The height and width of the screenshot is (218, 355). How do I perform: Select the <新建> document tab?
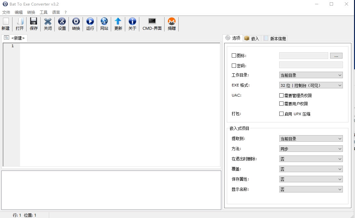click(x=14, y=38)
